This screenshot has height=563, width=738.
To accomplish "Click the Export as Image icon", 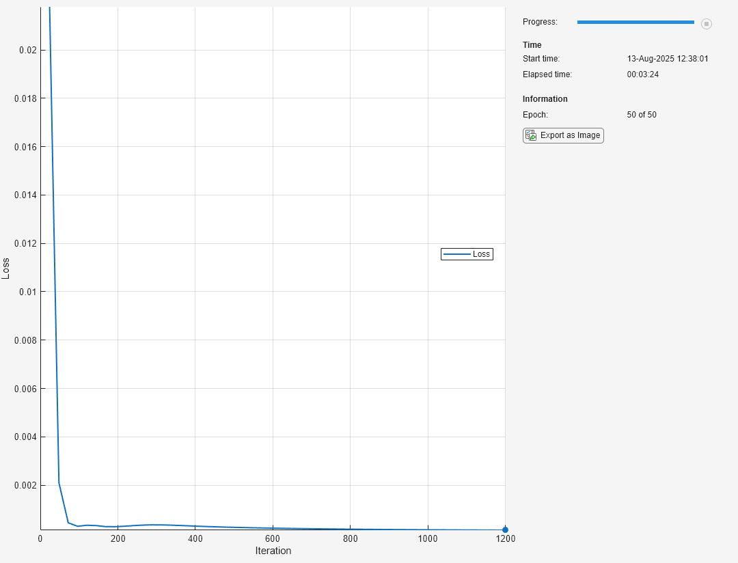I will (531, 135).
